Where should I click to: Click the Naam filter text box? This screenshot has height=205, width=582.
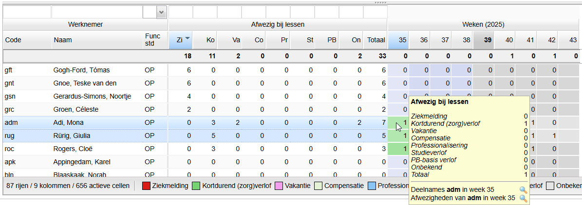click(97, 13)
